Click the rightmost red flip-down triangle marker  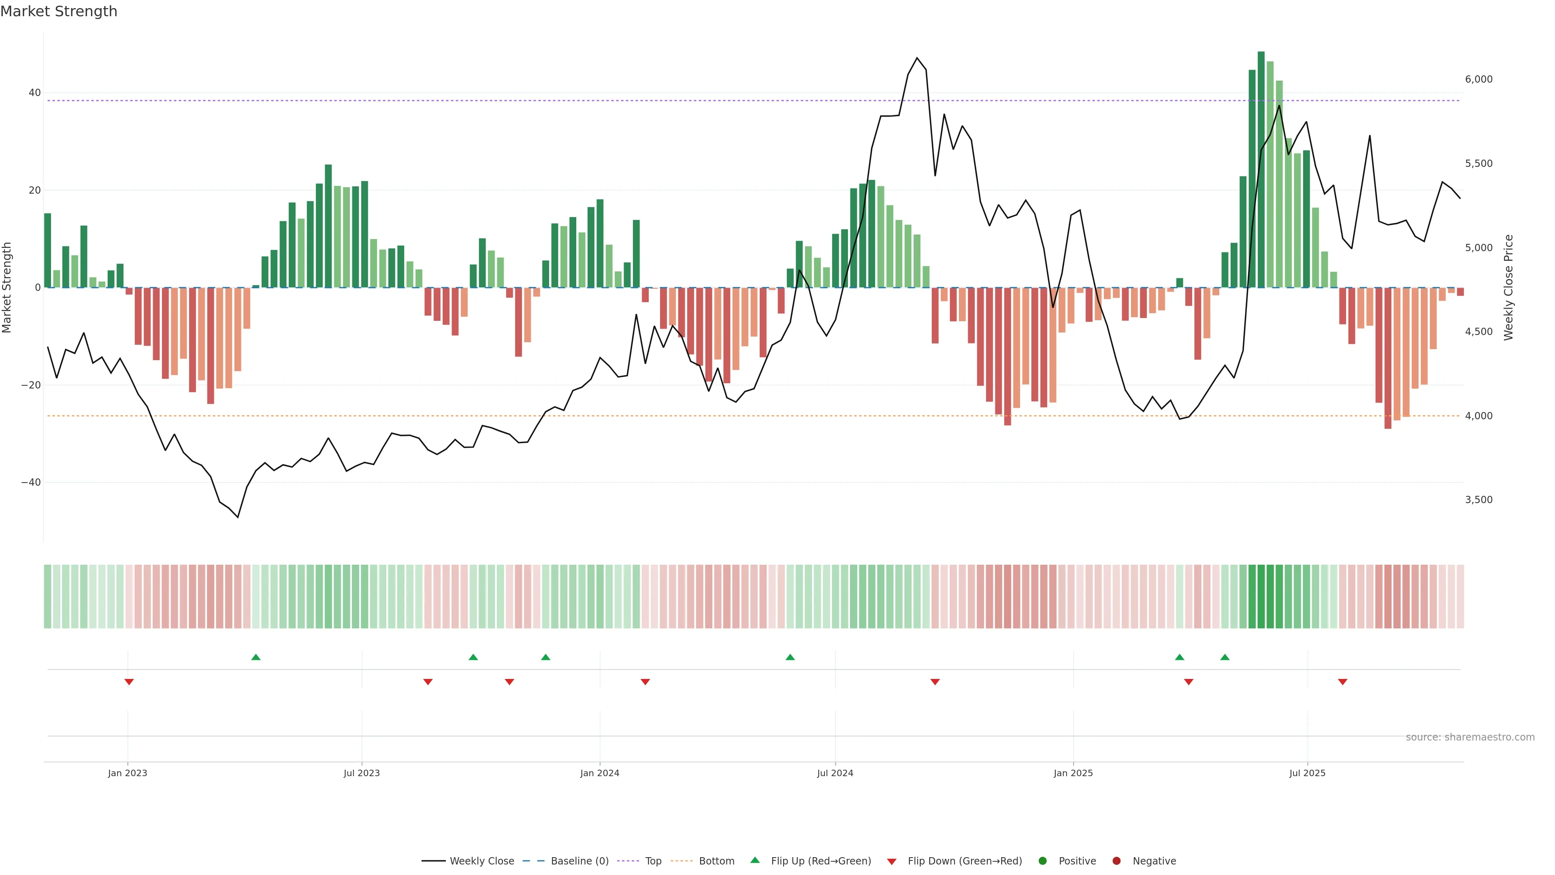1342,682
